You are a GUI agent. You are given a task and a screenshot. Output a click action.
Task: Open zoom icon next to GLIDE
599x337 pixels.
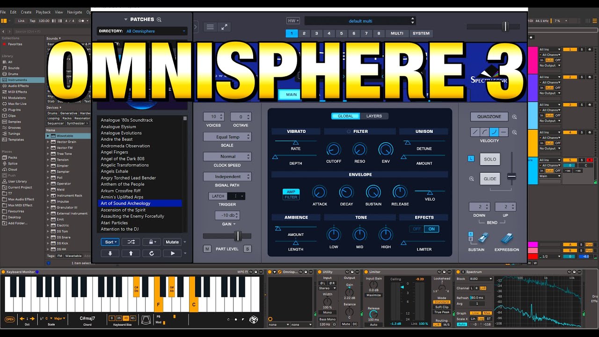[472, 179]
